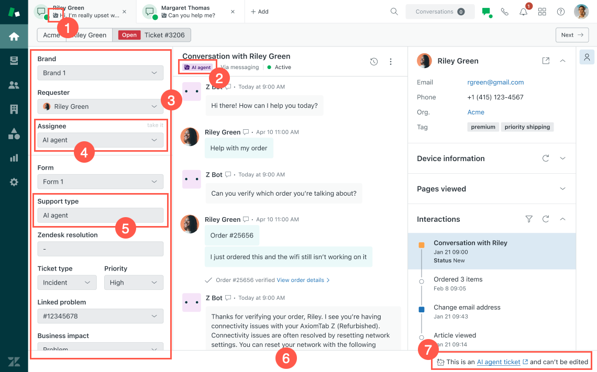Expand Device information section
The width and height of the screenshot is (597, 372).
point(562,158)
